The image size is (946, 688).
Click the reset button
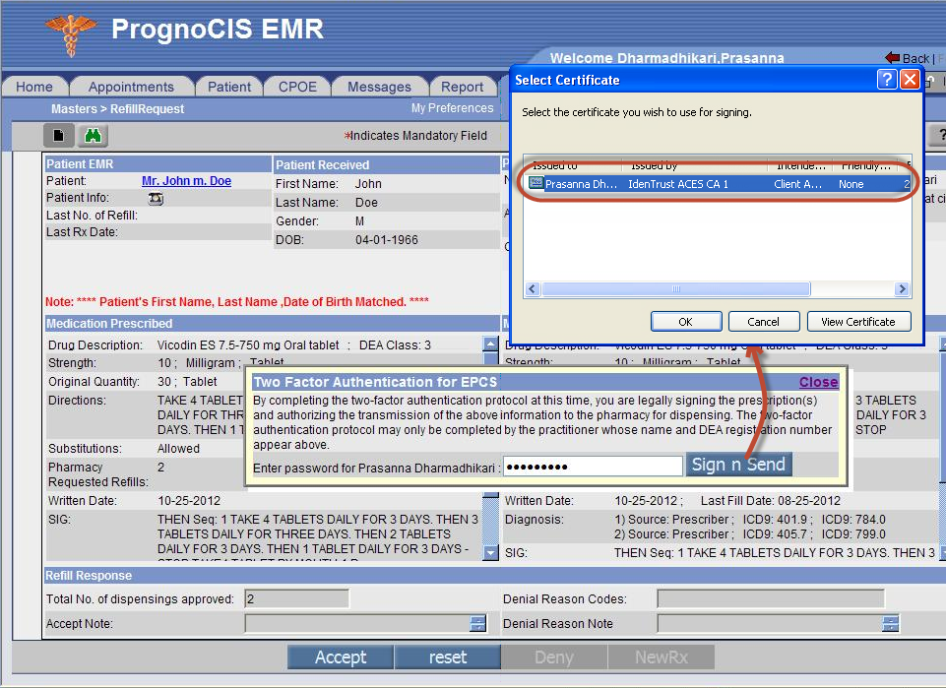tap(448, 657)
